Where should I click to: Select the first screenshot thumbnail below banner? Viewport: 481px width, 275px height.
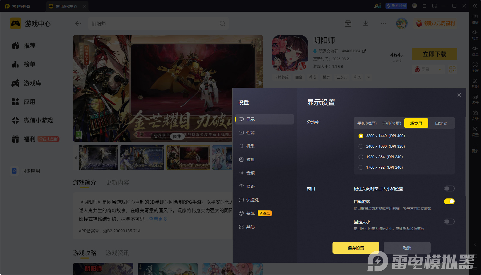[99, 158]
